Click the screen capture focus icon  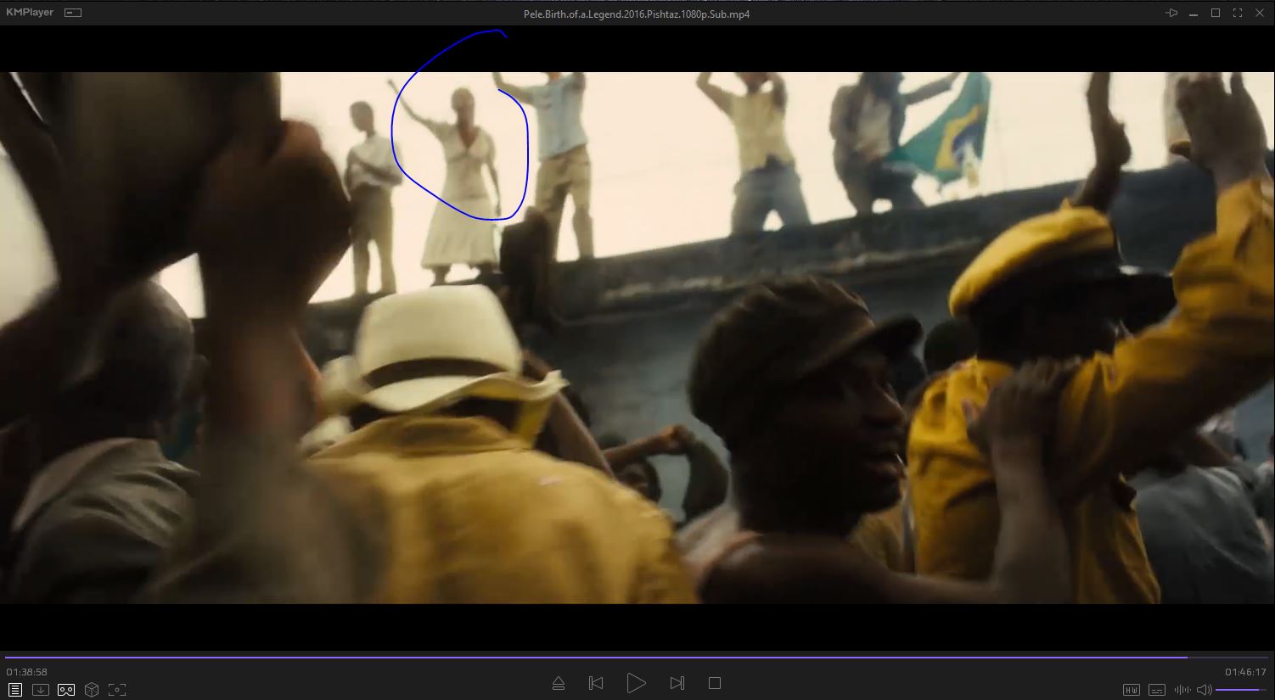117,690
